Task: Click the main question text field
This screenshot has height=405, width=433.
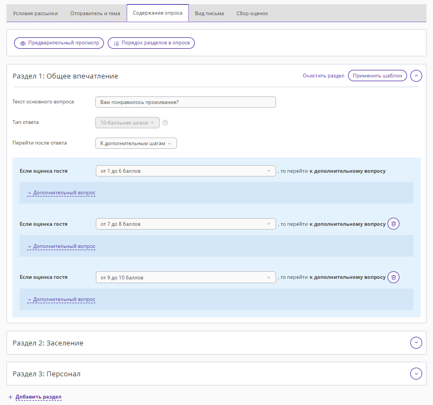Action: click(x=185, y=102)
